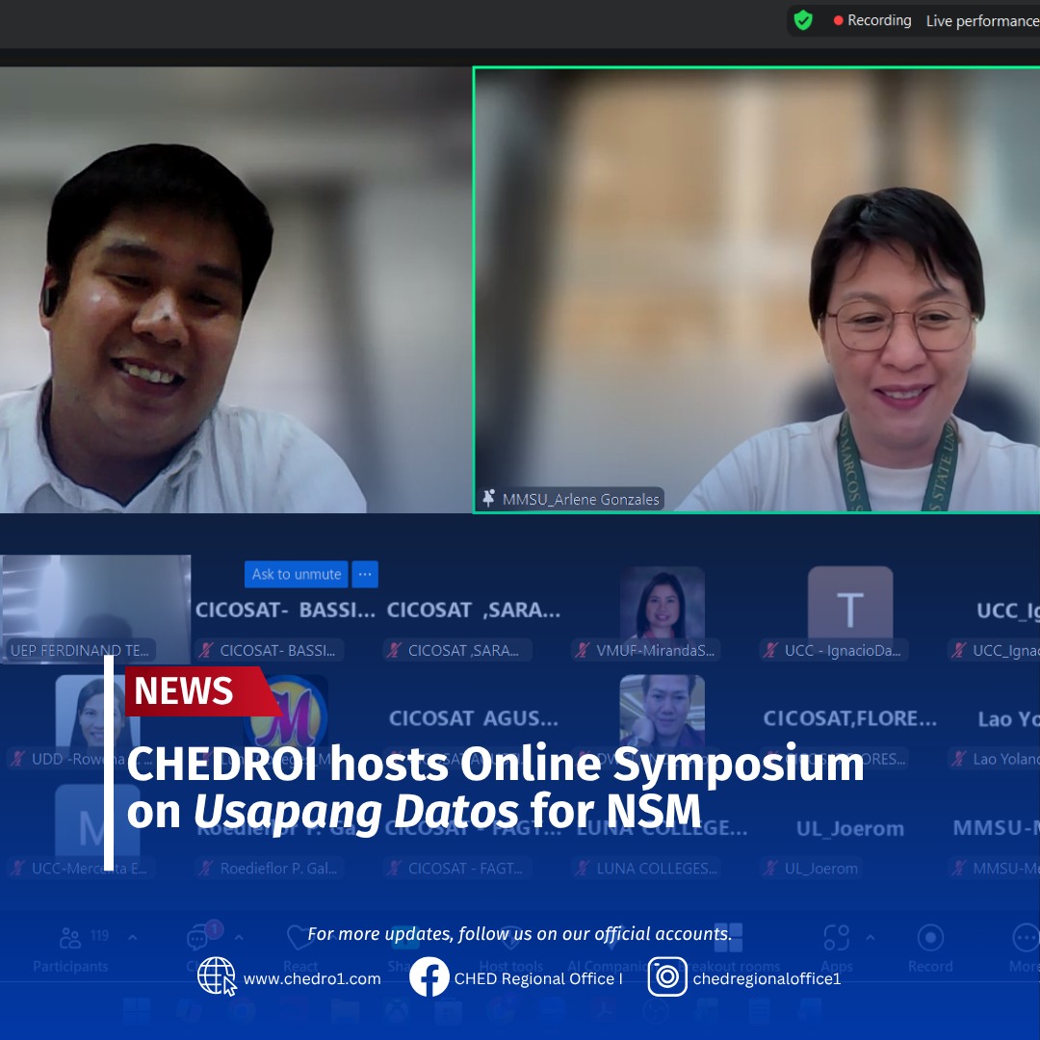Expand the Apps chevron arrow

click(x=871, y=938)
